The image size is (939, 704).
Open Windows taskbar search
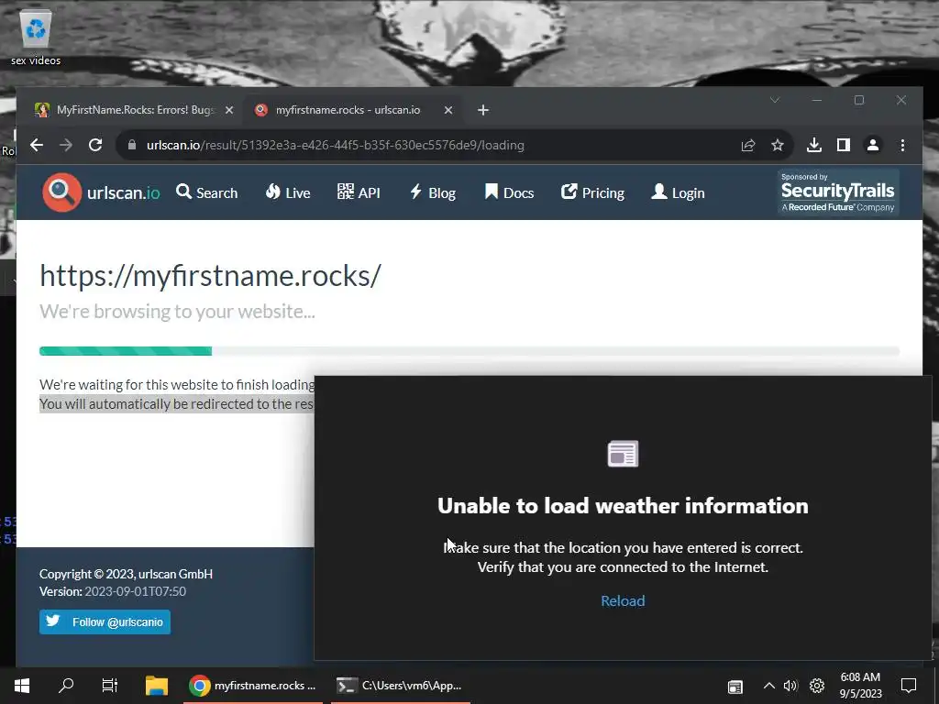click(66, 686)
